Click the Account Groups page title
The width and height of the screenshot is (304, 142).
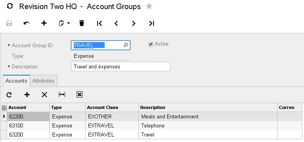[x=114, y=6]
